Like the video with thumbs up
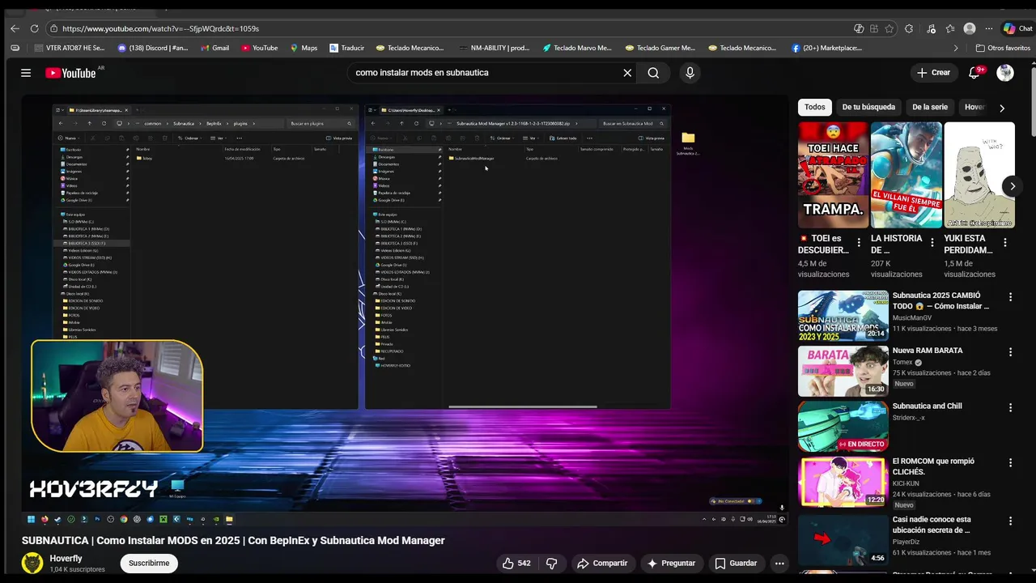 (516, 563)
